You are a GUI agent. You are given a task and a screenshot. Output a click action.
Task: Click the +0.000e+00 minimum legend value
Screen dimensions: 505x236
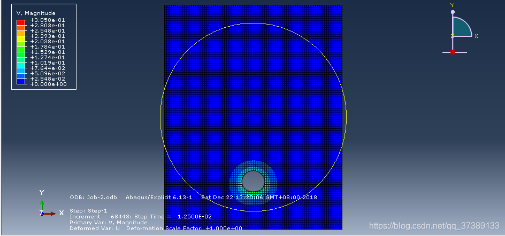point(48,84)
